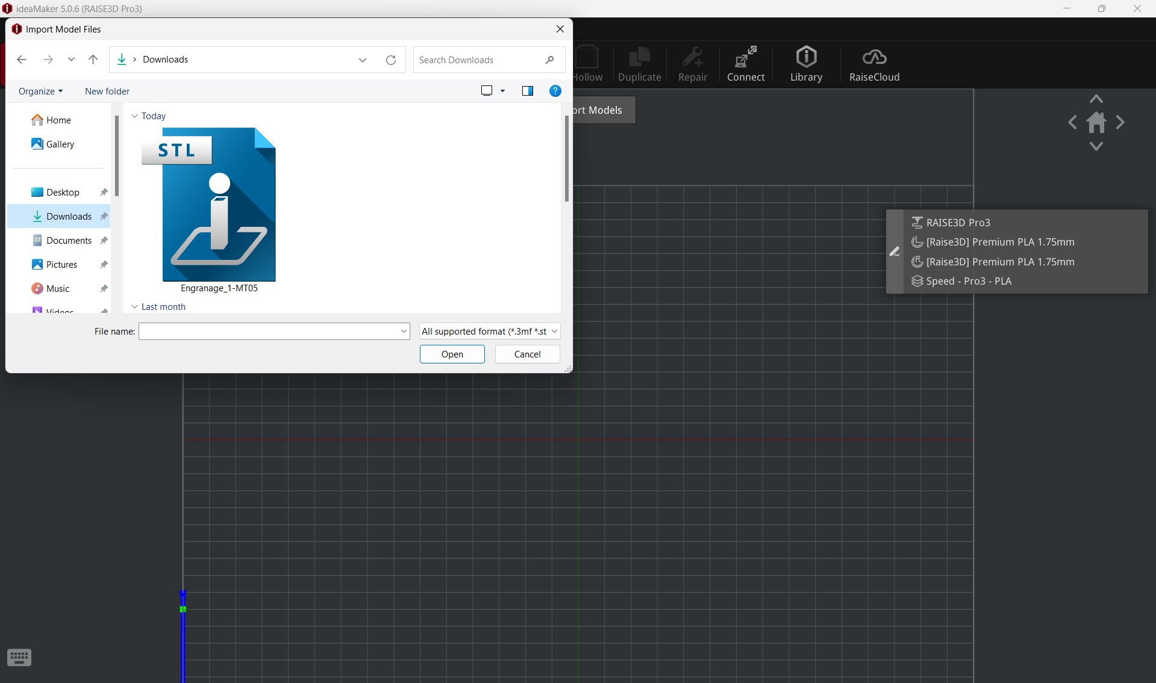Navigate to Desktop in sidebar
1156x683 pixels.
58,192
